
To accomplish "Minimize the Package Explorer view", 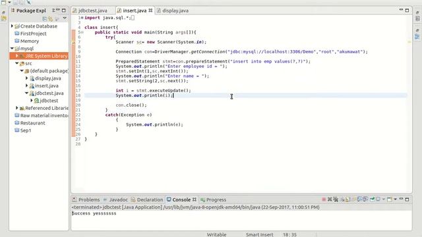I will pos(58,10).
